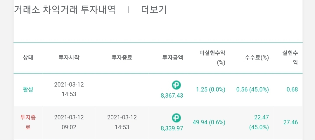The width and height of the screenshot is (315, 140).
Task: Select the 수수료(%) column header
Action: 257,58
